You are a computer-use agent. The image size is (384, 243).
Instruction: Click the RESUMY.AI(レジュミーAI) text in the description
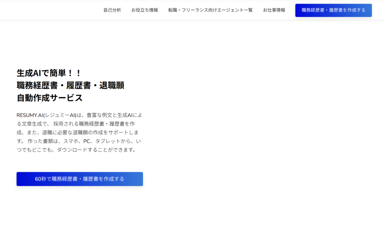46,115
